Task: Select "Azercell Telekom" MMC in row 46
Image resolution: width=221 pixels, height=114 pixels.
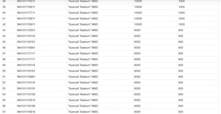Action: [x=83, y=48]
